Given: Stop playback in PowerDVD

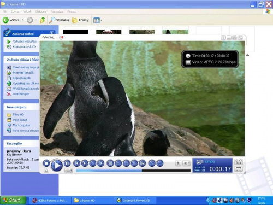Looking at the screenshot, I should (x=46, y=163).
